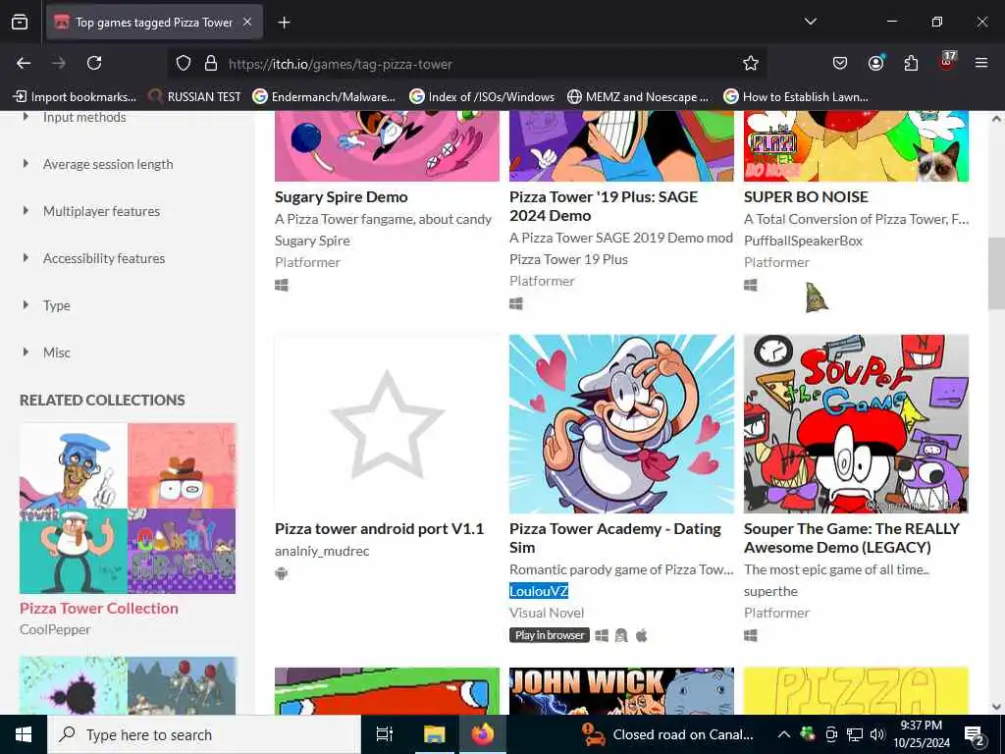Open the Firefox hamburger application menu
Image resolution: width=1005 pixels, height=754 pixels.
tap(981, 63)
